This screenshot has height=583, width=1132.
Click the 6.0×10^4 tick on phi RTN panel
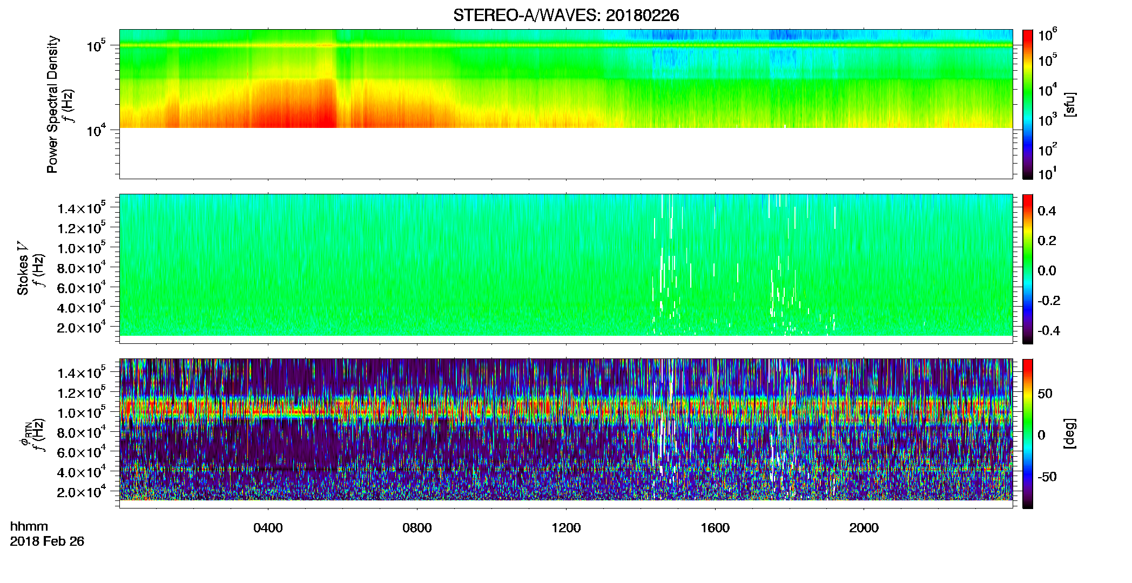(x=81, y=452)
